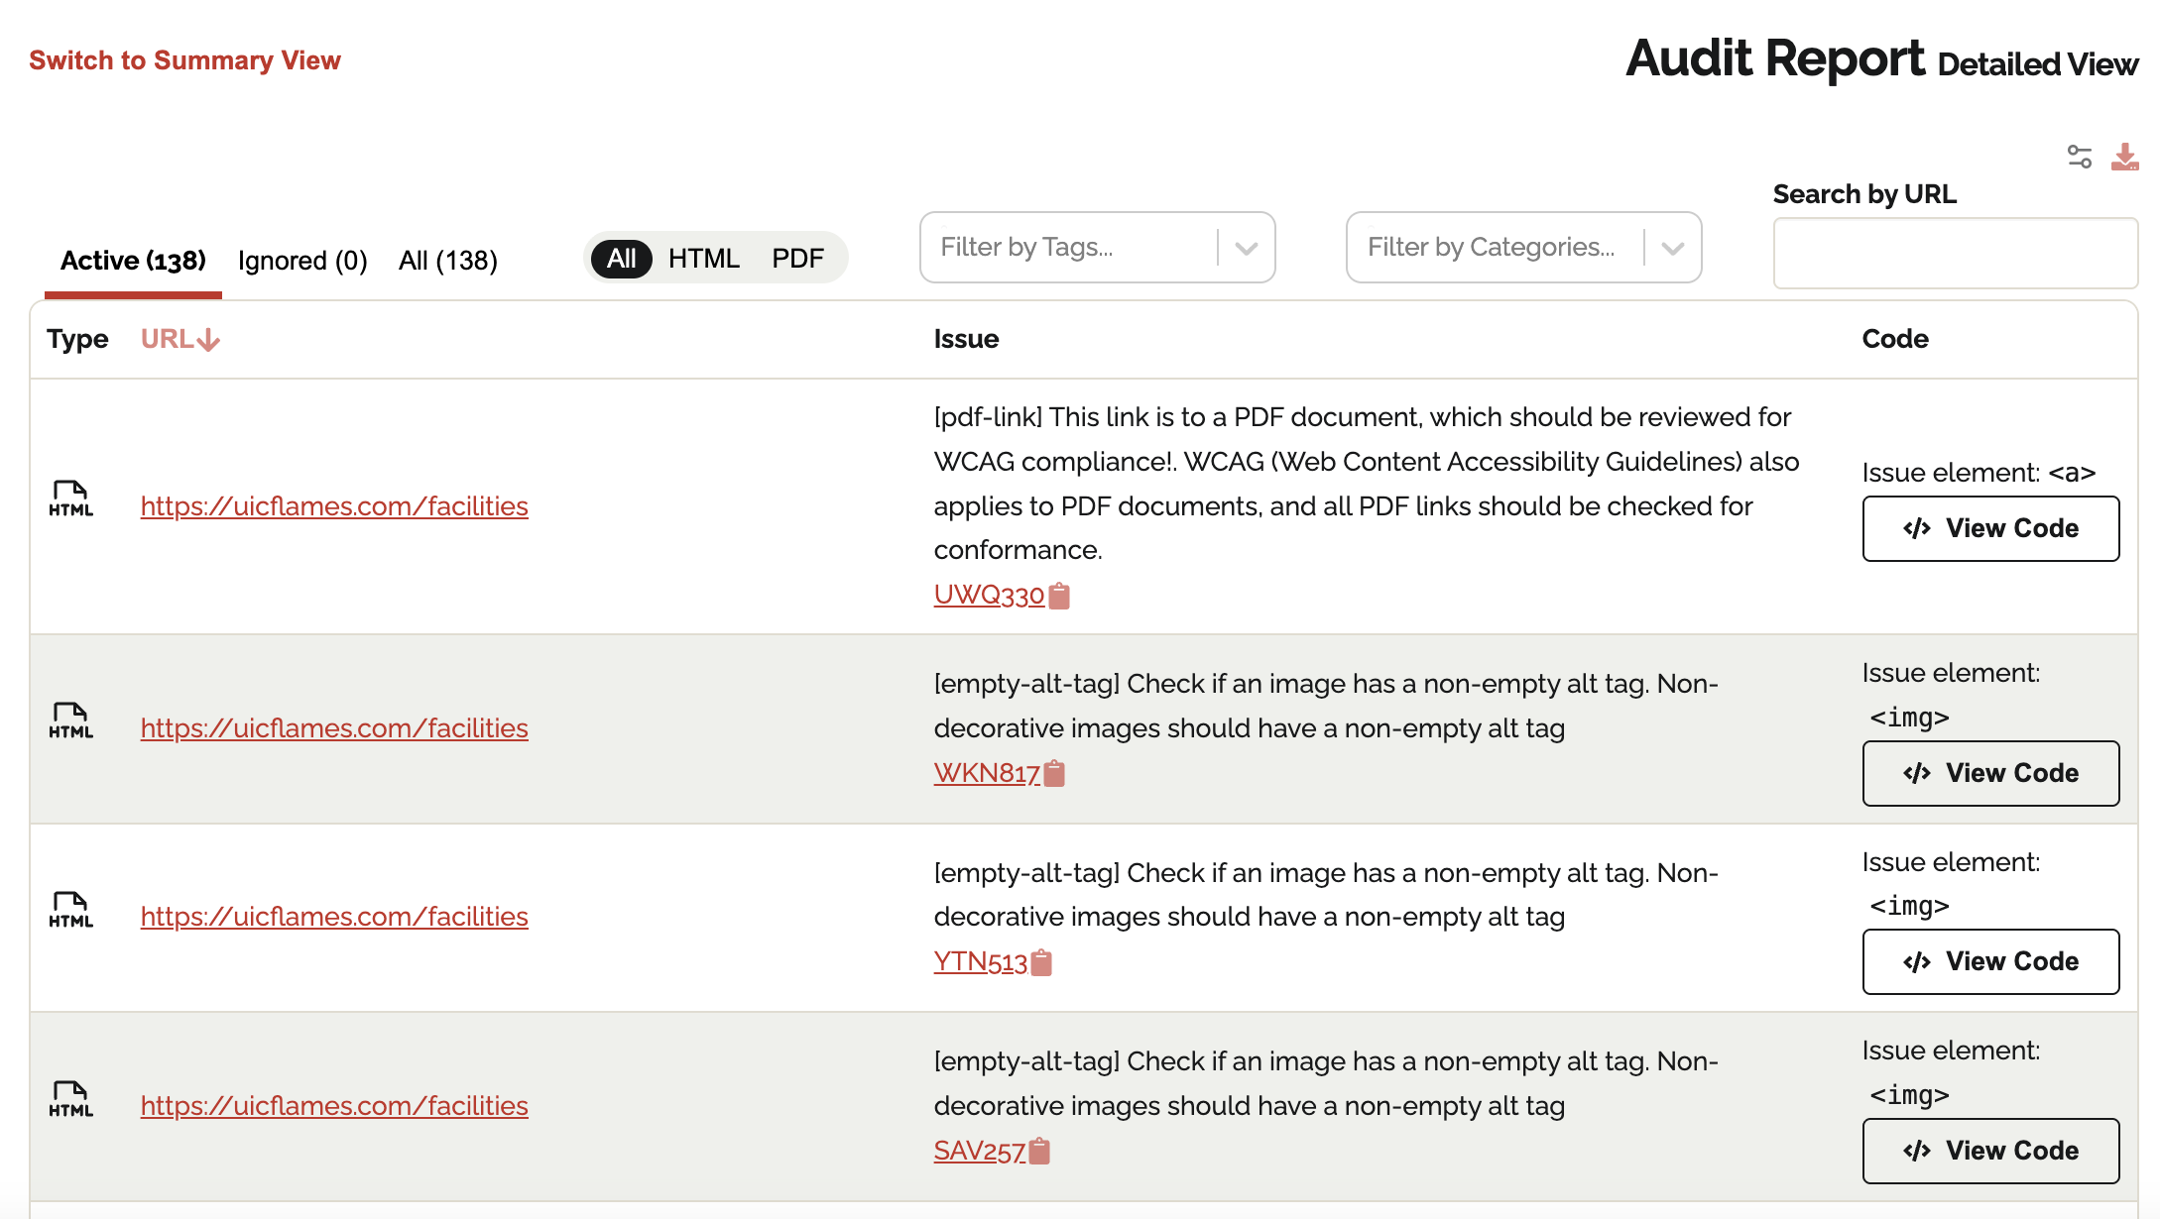This screenshot has width=2160, height=1219.
Task: Download the audit report
Action: pyautogui.click(x=2124, y=157)
